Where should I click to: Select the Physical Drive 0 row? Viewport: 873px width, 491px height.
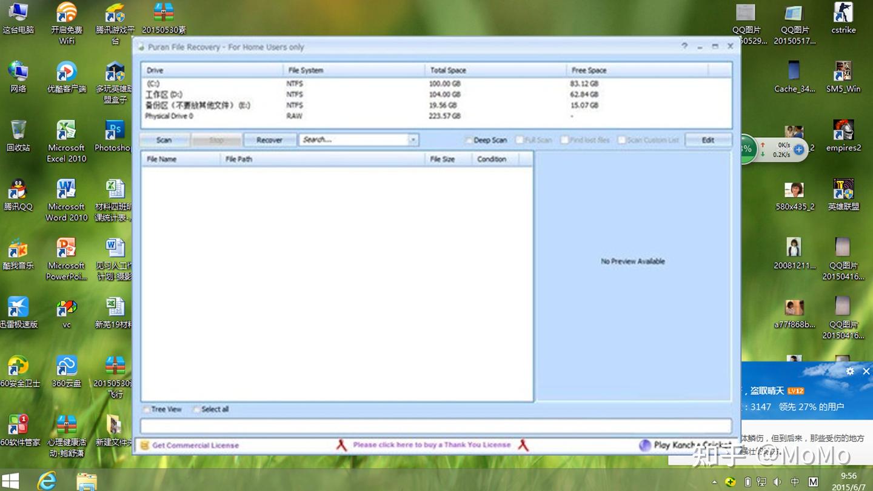(x=436, y=116)
